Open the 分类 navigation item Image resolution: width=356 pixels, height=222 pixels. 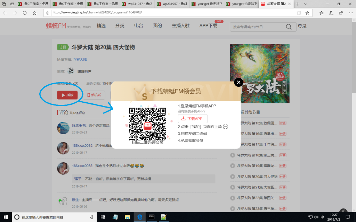pyautogui.click(x=120, y=26)
